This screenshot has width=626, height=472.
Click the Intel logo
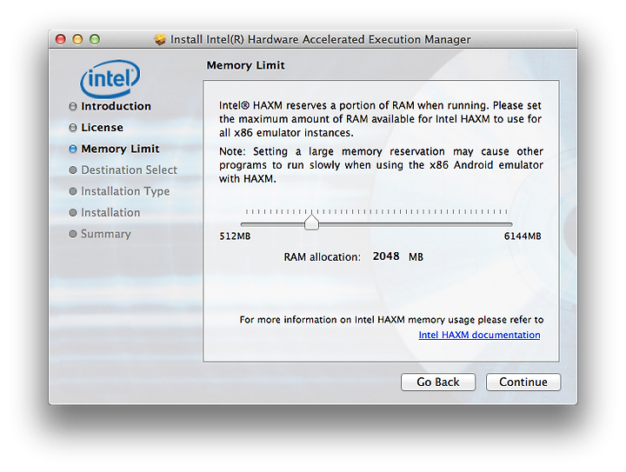click(x=110, y=78)
